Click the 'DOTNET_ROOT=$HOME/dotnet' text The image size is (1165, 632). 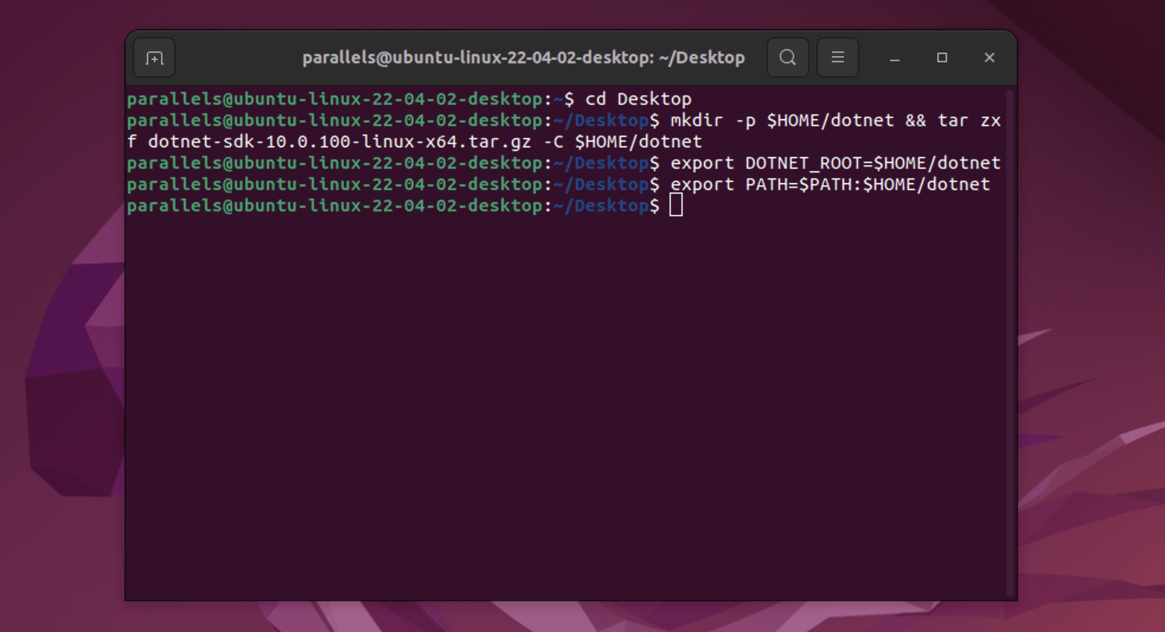pyautogui.click(x=872, y=163)
